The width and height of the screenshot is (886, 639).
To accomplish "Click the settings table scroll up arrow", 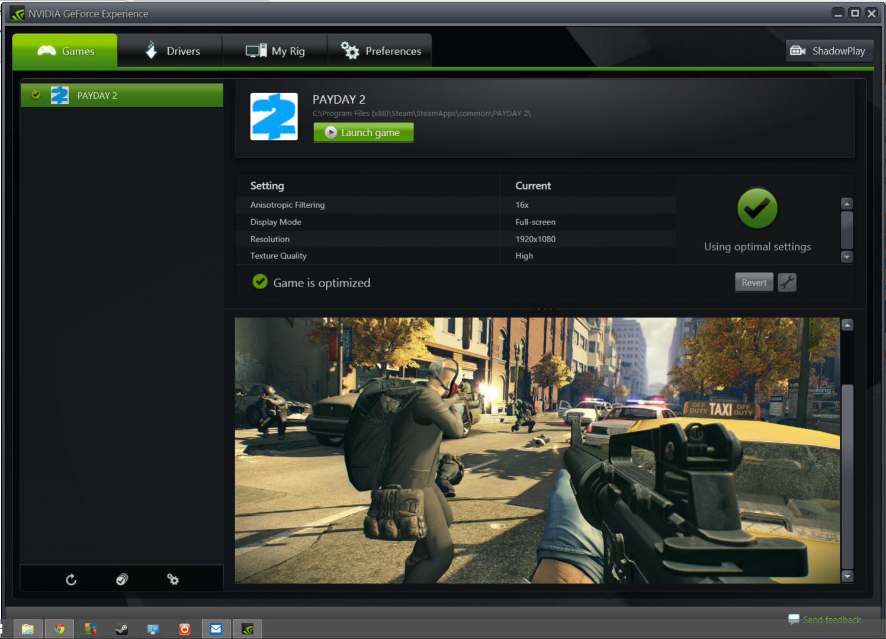I will pyautogui.click(x=847, y=204).
